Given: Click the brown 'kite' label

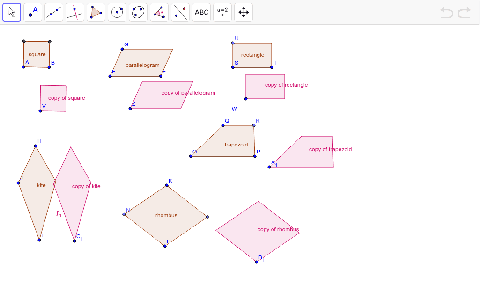Looking at the screenshot, I should 41,185.
